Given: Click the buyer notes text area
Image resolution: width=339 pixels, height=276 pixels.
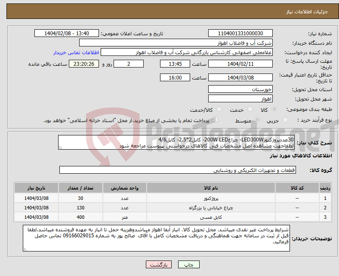Looking at the screenshot, I should 156,238.
